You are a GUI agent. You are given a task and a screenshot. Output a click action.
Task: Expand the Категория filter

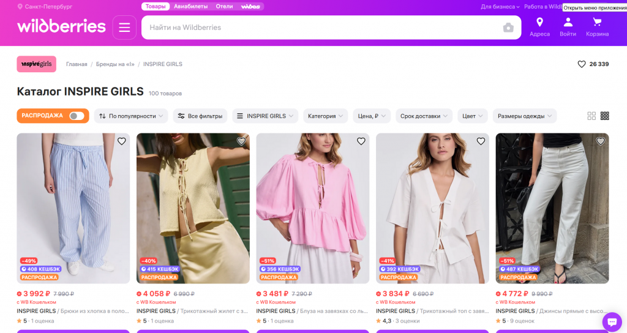326,116
